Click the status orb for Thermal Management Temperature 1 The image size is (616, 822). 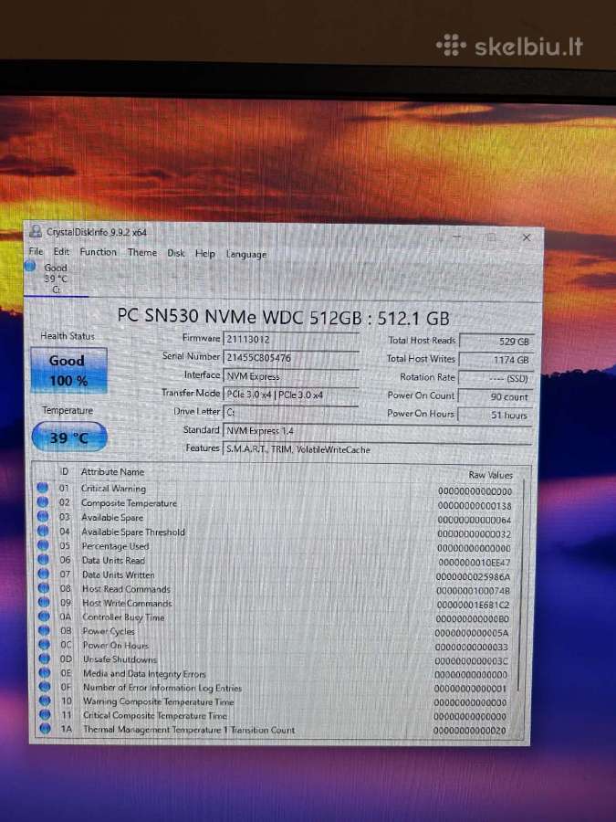tap(46, 728)
